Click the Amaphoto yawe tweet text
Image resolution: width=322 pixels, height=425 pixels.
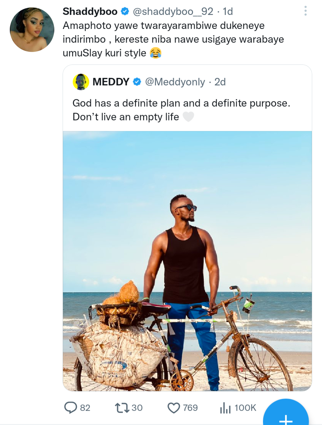(173, 39)
